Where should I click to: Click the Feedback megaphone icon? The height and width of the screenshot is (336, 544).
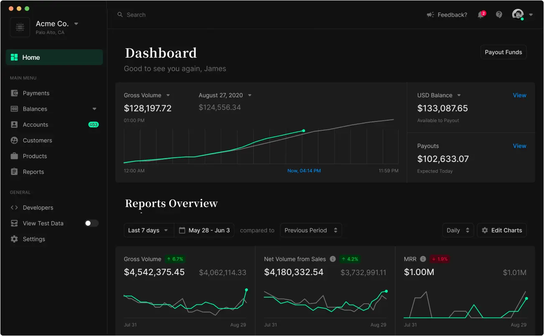coord(430,15)
